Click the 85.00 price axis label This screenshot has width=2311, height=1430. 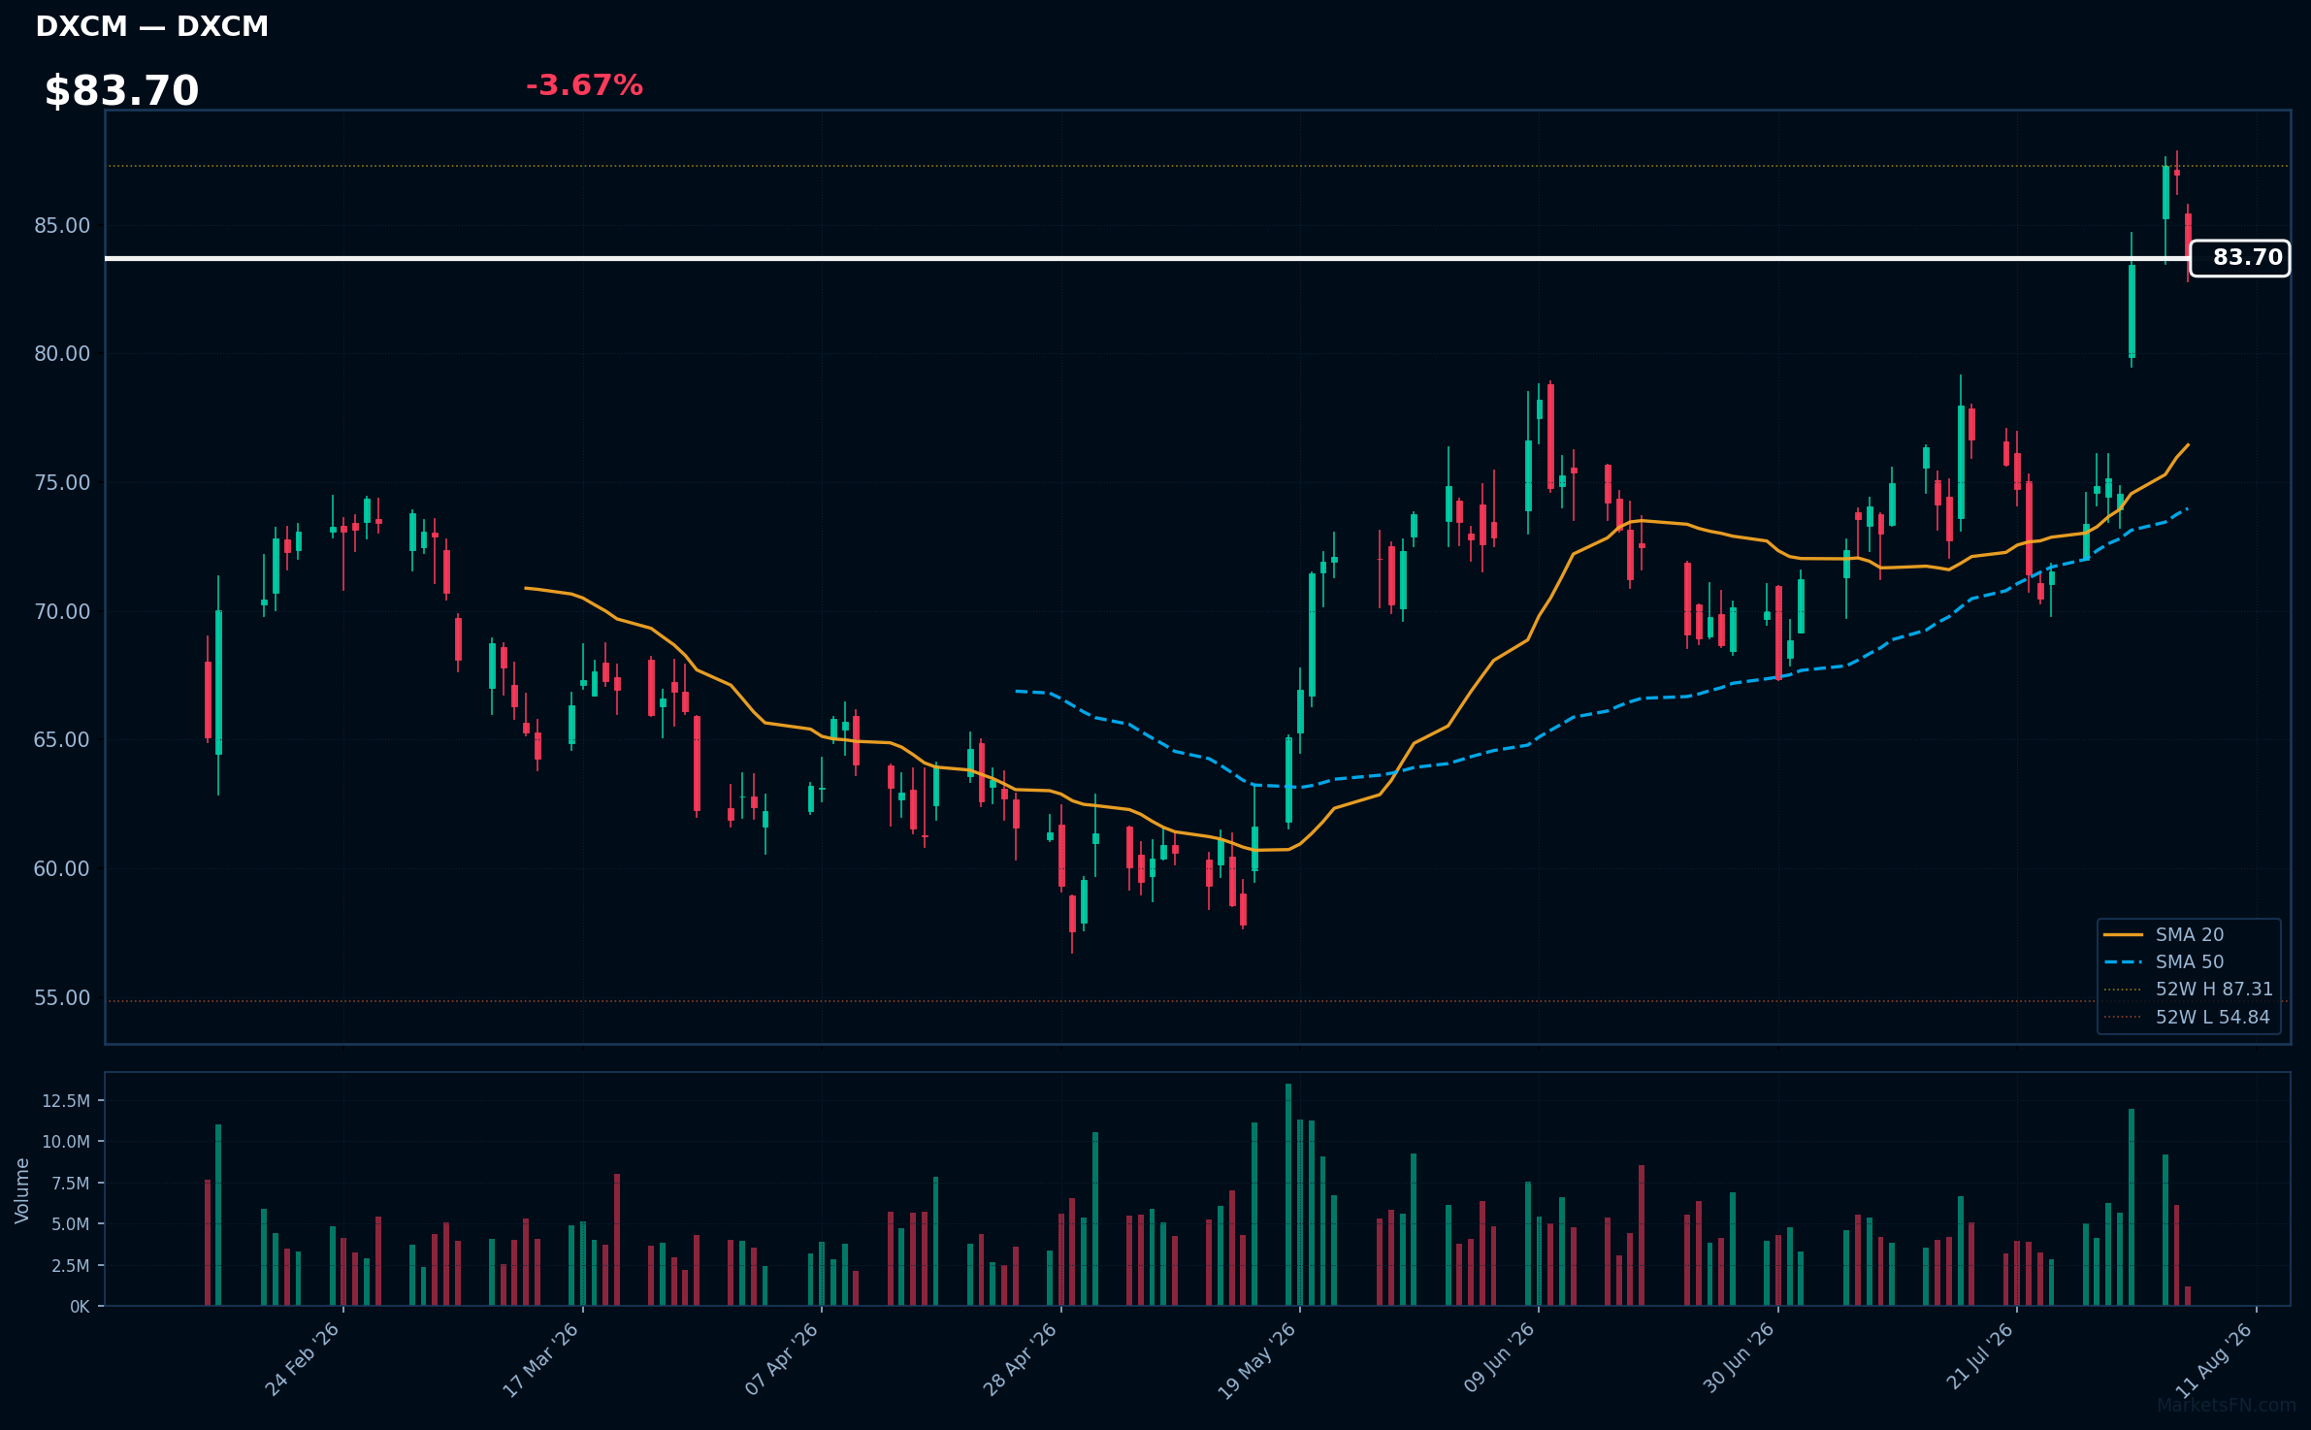(62, 226)
